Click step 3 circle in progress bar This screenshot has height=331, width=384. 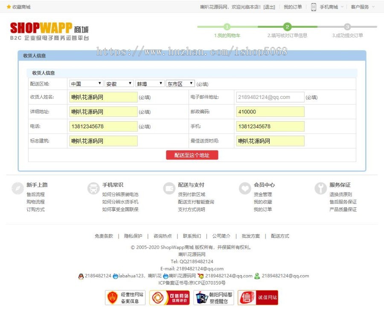tap(347, 26)
